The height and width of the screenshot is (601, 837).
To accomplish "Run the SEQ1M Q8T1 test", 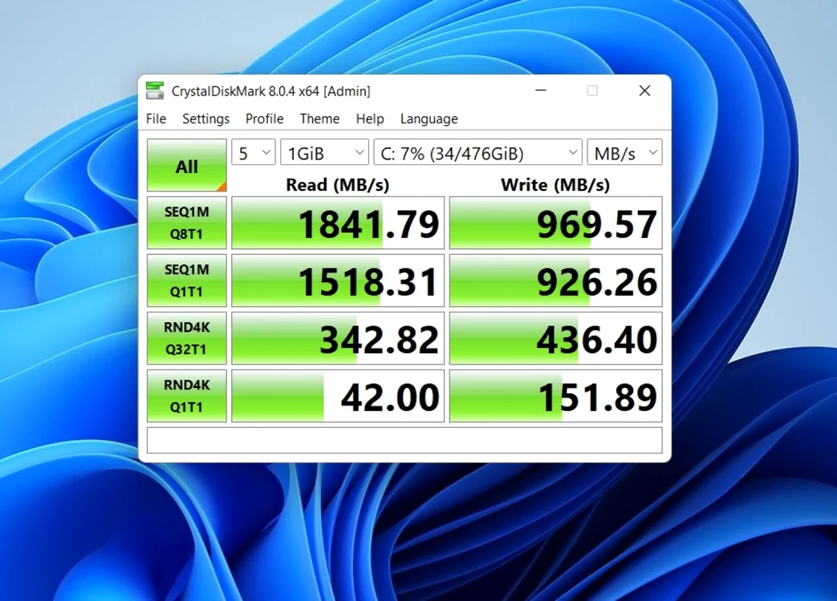I will (186, 223).
